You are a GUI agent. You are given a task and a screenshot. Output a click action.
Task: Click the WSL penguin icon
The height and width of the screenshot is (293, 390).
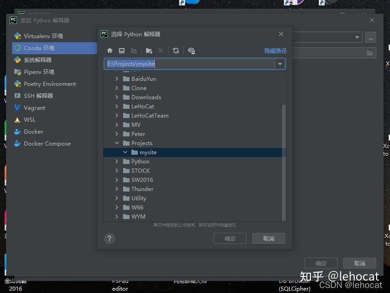pyautogui.click(x=17, y=120)
